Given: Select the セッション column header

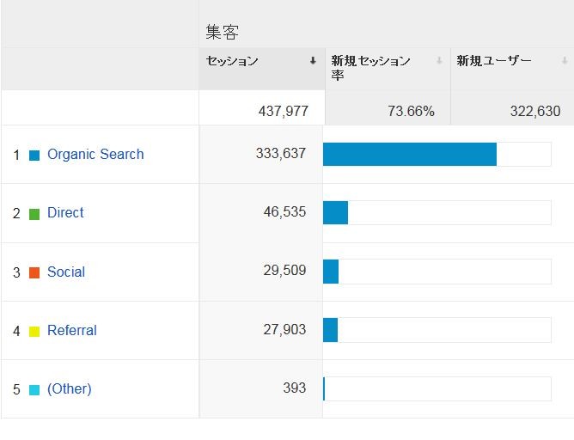Looking at the screenshot, I should point(233,61).
